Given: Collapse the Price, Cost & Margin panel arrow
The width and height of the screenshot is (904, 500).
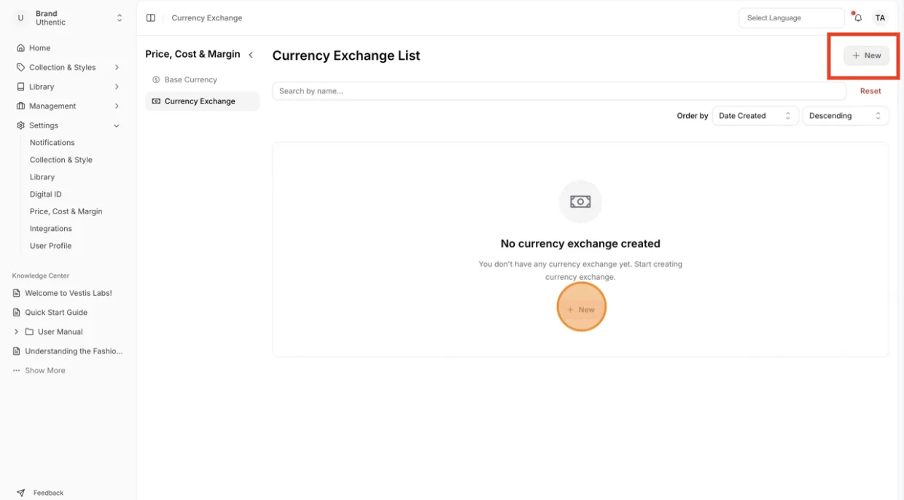Looking at the screenshot, I should click(251, 55).
